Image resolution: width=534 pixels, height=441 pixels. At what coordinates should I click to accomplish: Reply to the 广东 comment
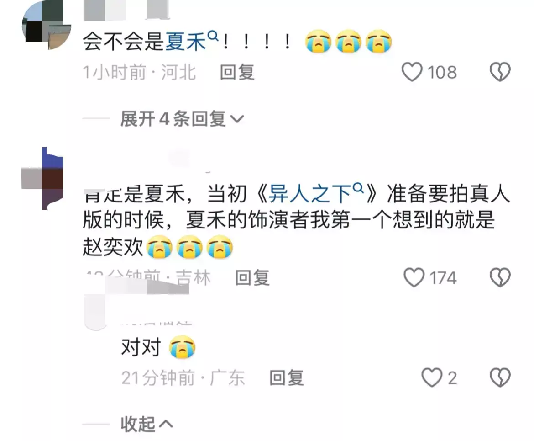287,378
